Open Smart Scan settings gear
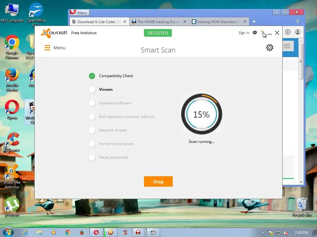317x237 pixels. click(270, 48)
